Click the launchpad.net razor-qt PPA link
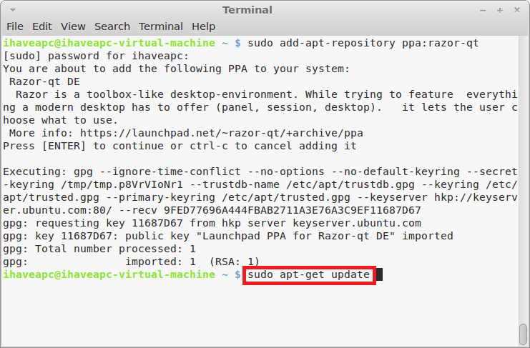The image size is (530, 348). click(222, 133)
